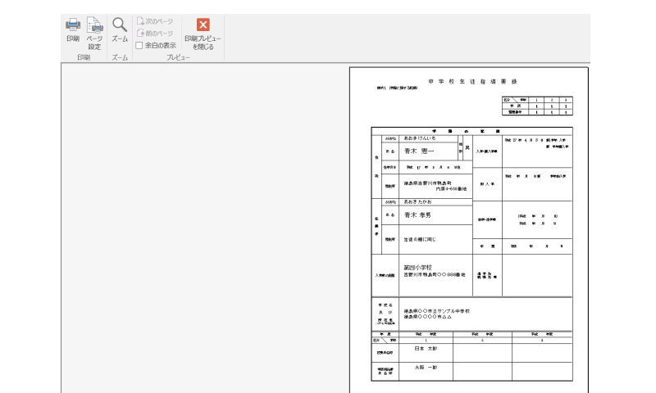The width and height of the screenshot is (656, 393).
Task: Click the 徳島県○○市立サンプル中学校 school name line
Action: point(436,311)
